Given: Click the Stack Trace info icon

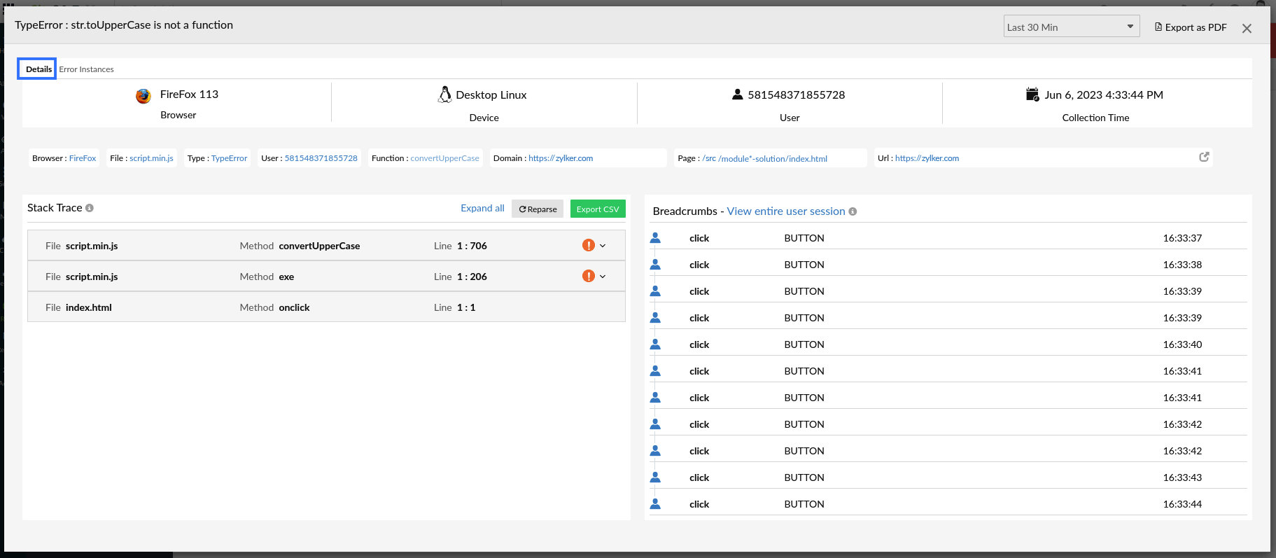Looking at the screenshot, I should click(90, 208).
